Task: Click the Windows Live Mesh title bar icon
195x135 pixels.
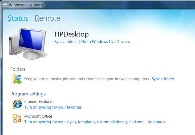Action: (5, 5)
